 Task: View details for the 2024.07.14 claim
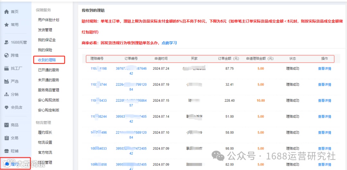(x=325, y=116)
